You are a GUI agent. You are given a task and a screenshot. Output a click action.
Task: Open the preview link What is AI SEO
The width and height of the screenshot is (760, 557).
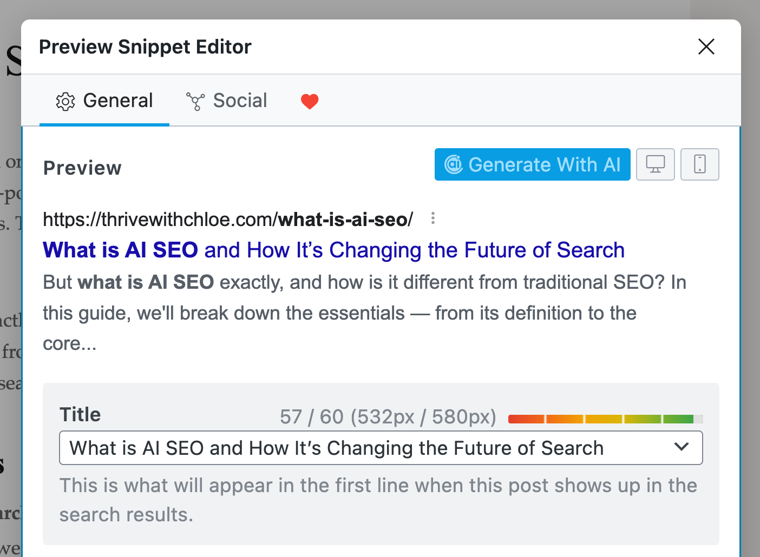333,250
